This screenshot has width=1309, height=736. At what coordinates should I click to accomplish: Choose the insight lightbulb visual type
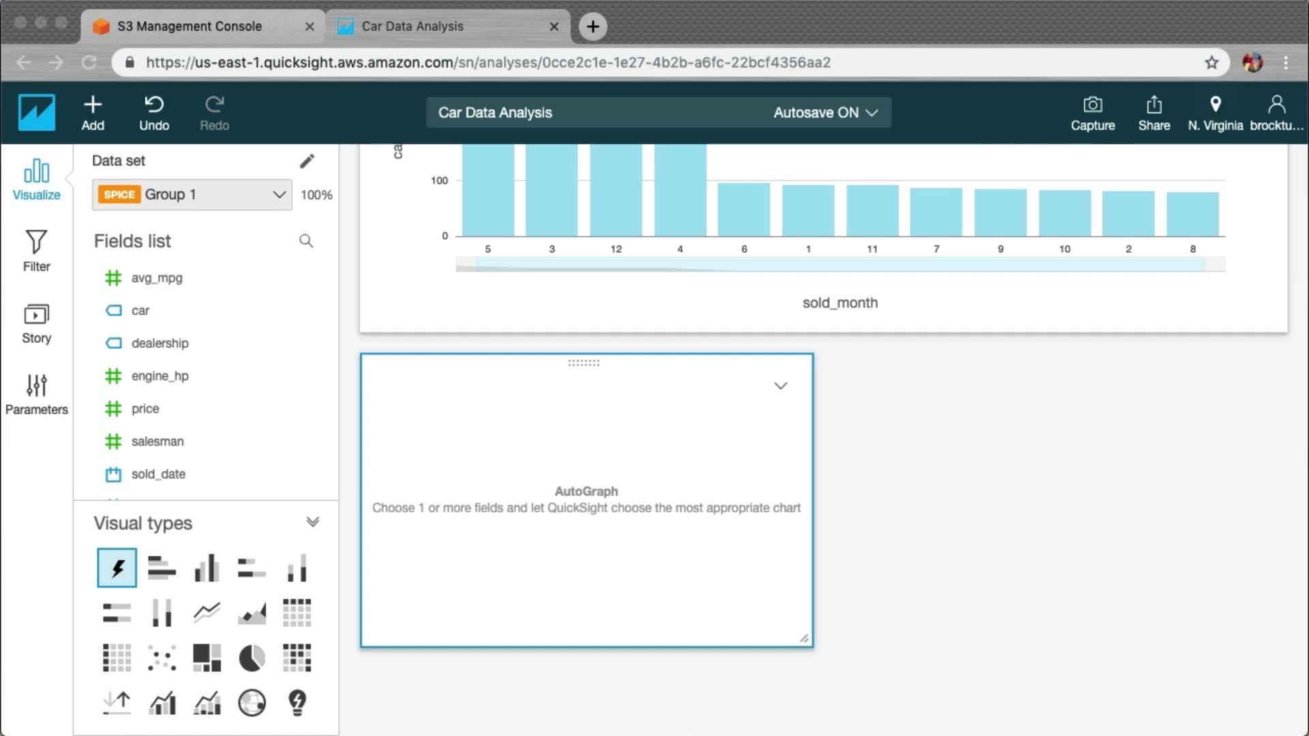(x=297, y=703)
